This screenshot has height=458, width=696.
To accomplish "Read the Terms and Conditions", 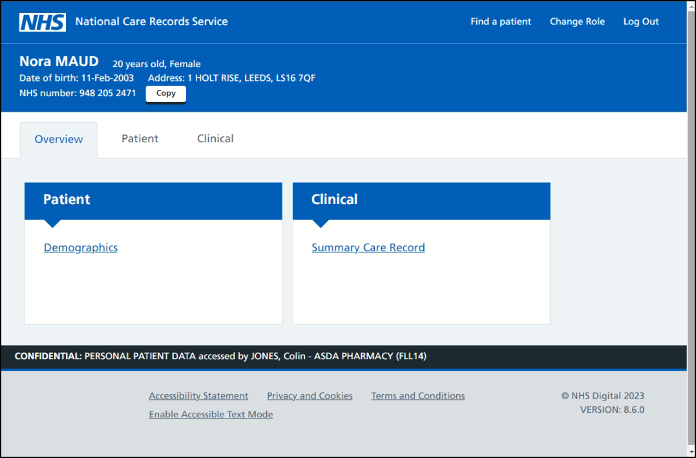I will tap(417, 396).
